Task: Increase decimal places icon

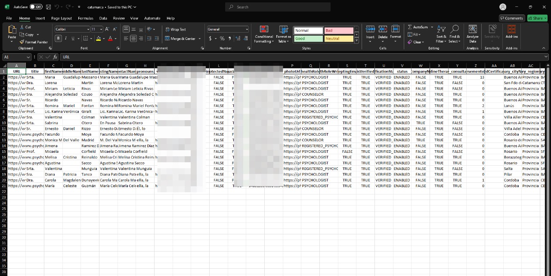Action: [237, 38]
